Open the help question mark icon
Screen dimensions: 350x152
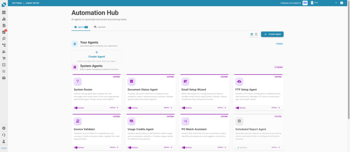(x=341, y=3)
